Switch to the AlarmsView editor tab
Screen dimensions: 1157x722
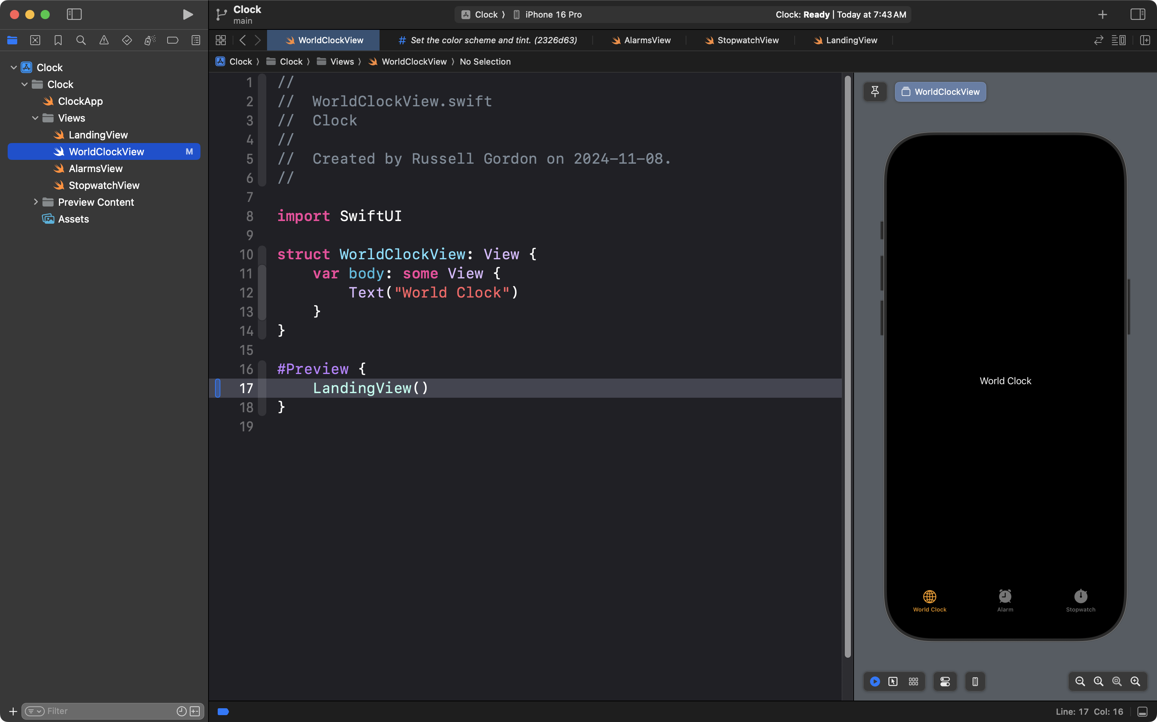[642, 40]
